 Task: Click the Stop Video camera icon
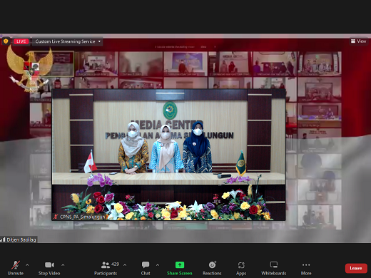49,264
